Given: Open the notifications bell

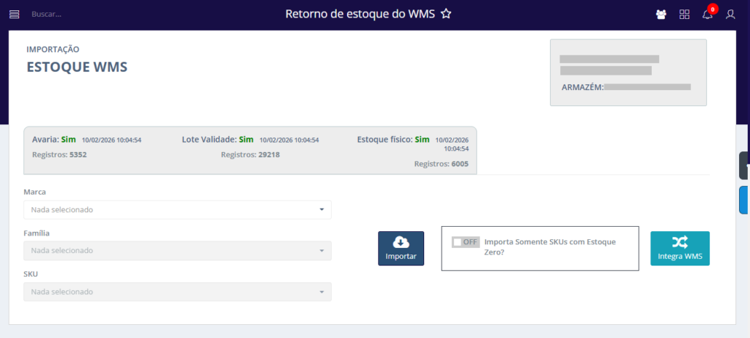Looking at the screenshot, I should [707, 15].
